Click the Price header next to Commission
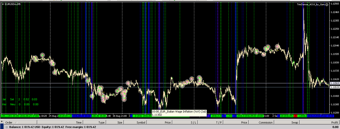This screenshot has width=340, height=129. (236, 123)
